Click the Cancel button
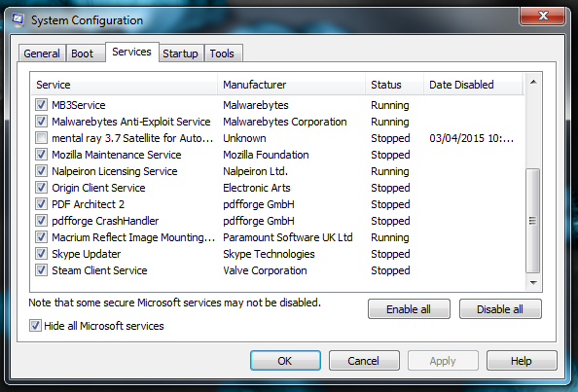This screenshot has height=392, width=578. [364, 360]
